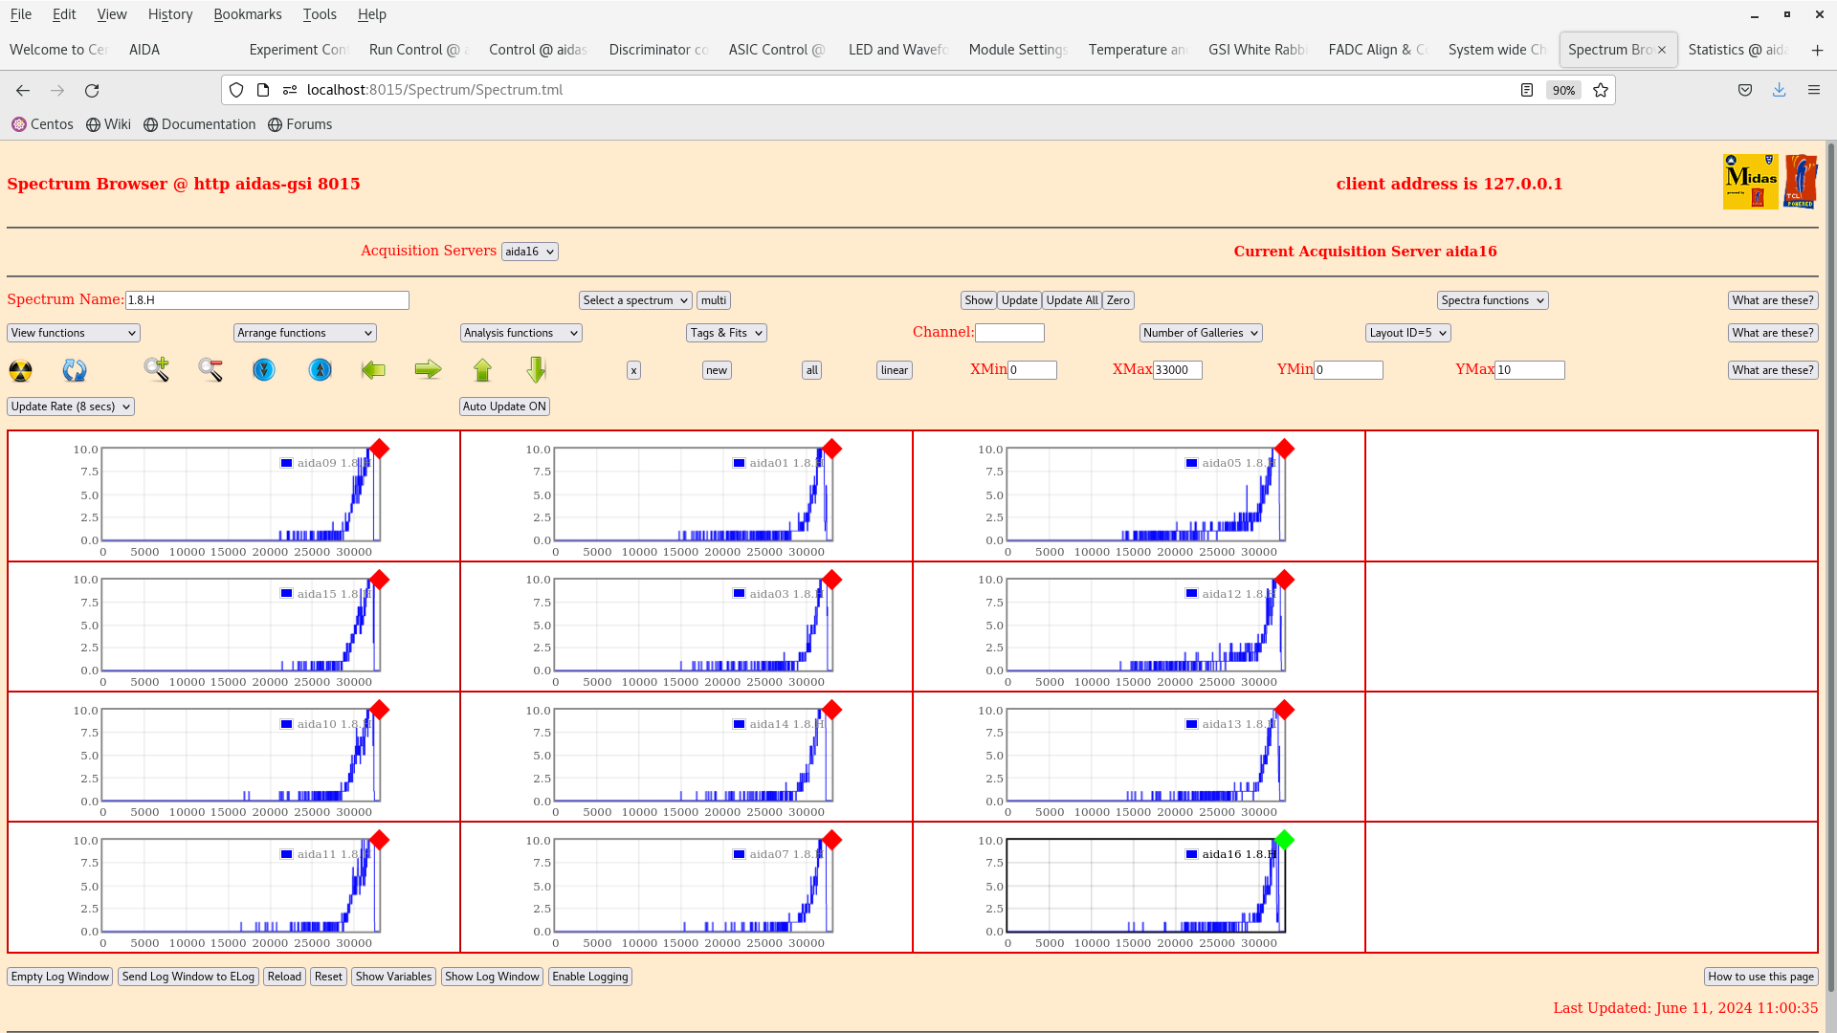Click the red diamond on aida09 plot
This screenshot has width=1837, height=1033.
[x=379, y=449]
